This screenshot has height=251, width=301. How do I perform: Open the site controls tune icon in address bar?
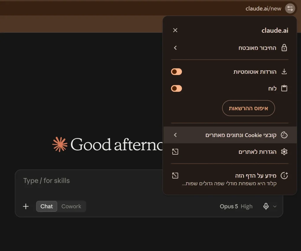pos(290,9)
